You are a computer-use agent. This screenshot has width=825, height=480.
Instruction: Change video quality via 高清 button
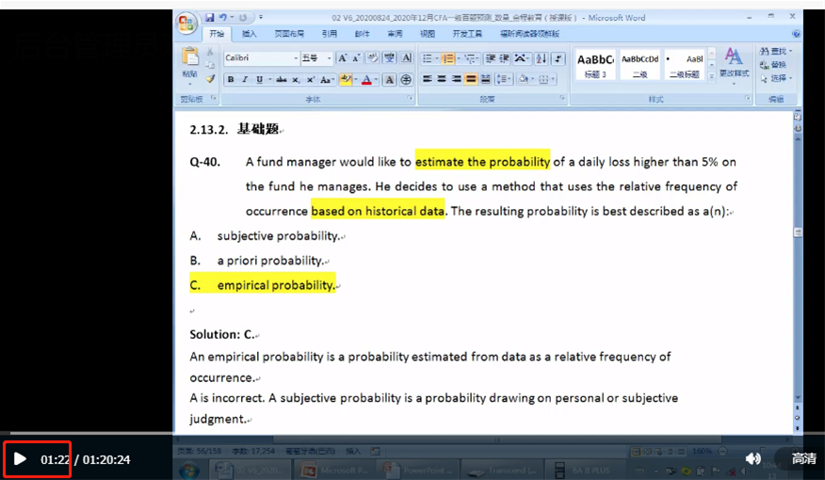coord(804,458)
